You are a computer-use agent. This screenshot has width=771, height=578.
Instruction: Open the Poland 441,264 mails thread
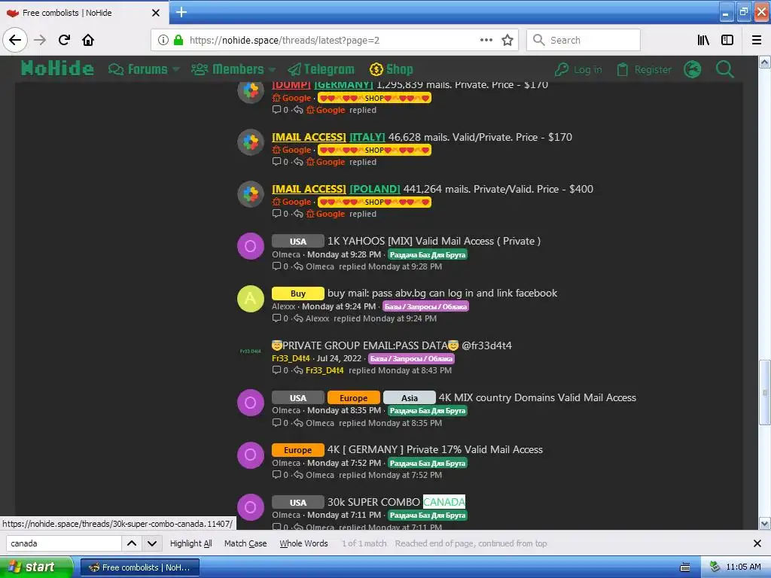[x=498, y=189]
